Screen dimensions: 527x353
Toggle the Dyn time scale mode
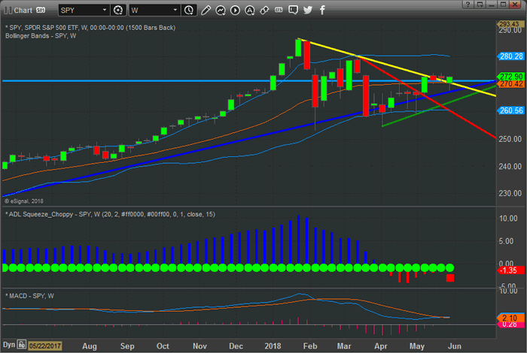(x=9, y=346)
